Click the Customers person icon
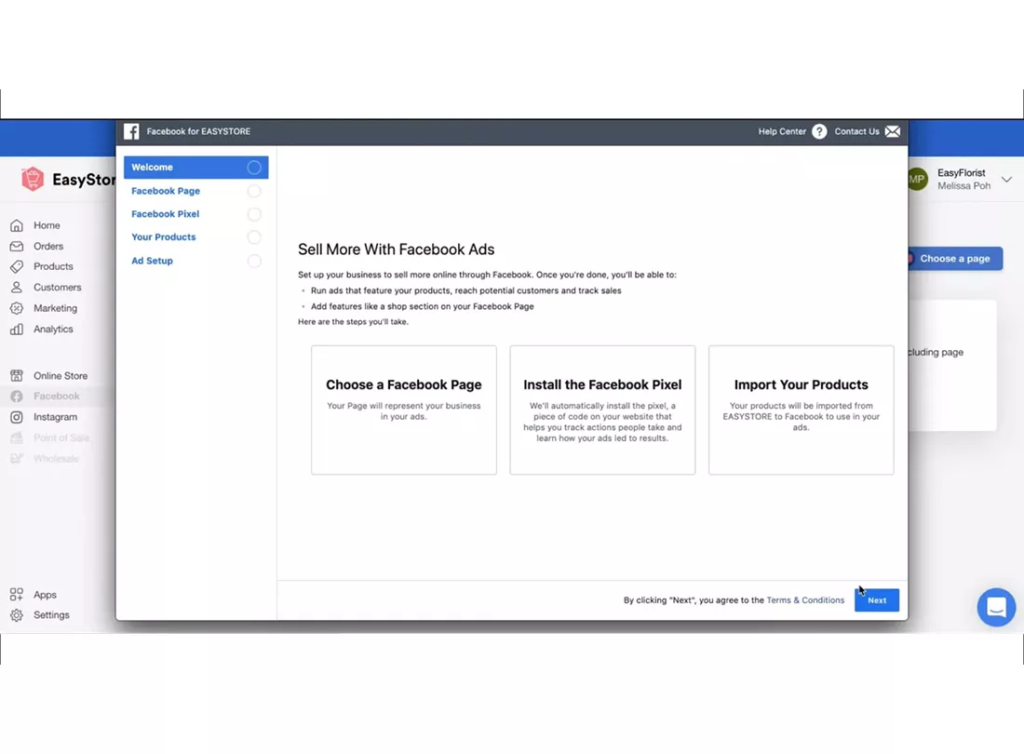 (17, 288)
